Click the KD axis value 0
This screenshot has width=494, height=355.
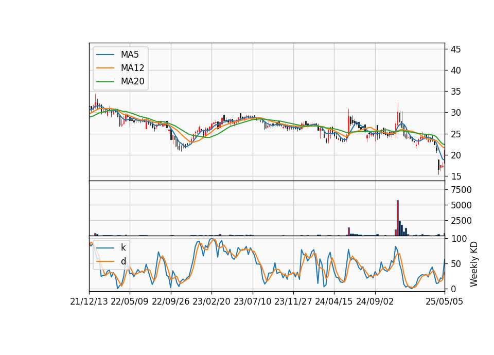(x=453, y=289)
